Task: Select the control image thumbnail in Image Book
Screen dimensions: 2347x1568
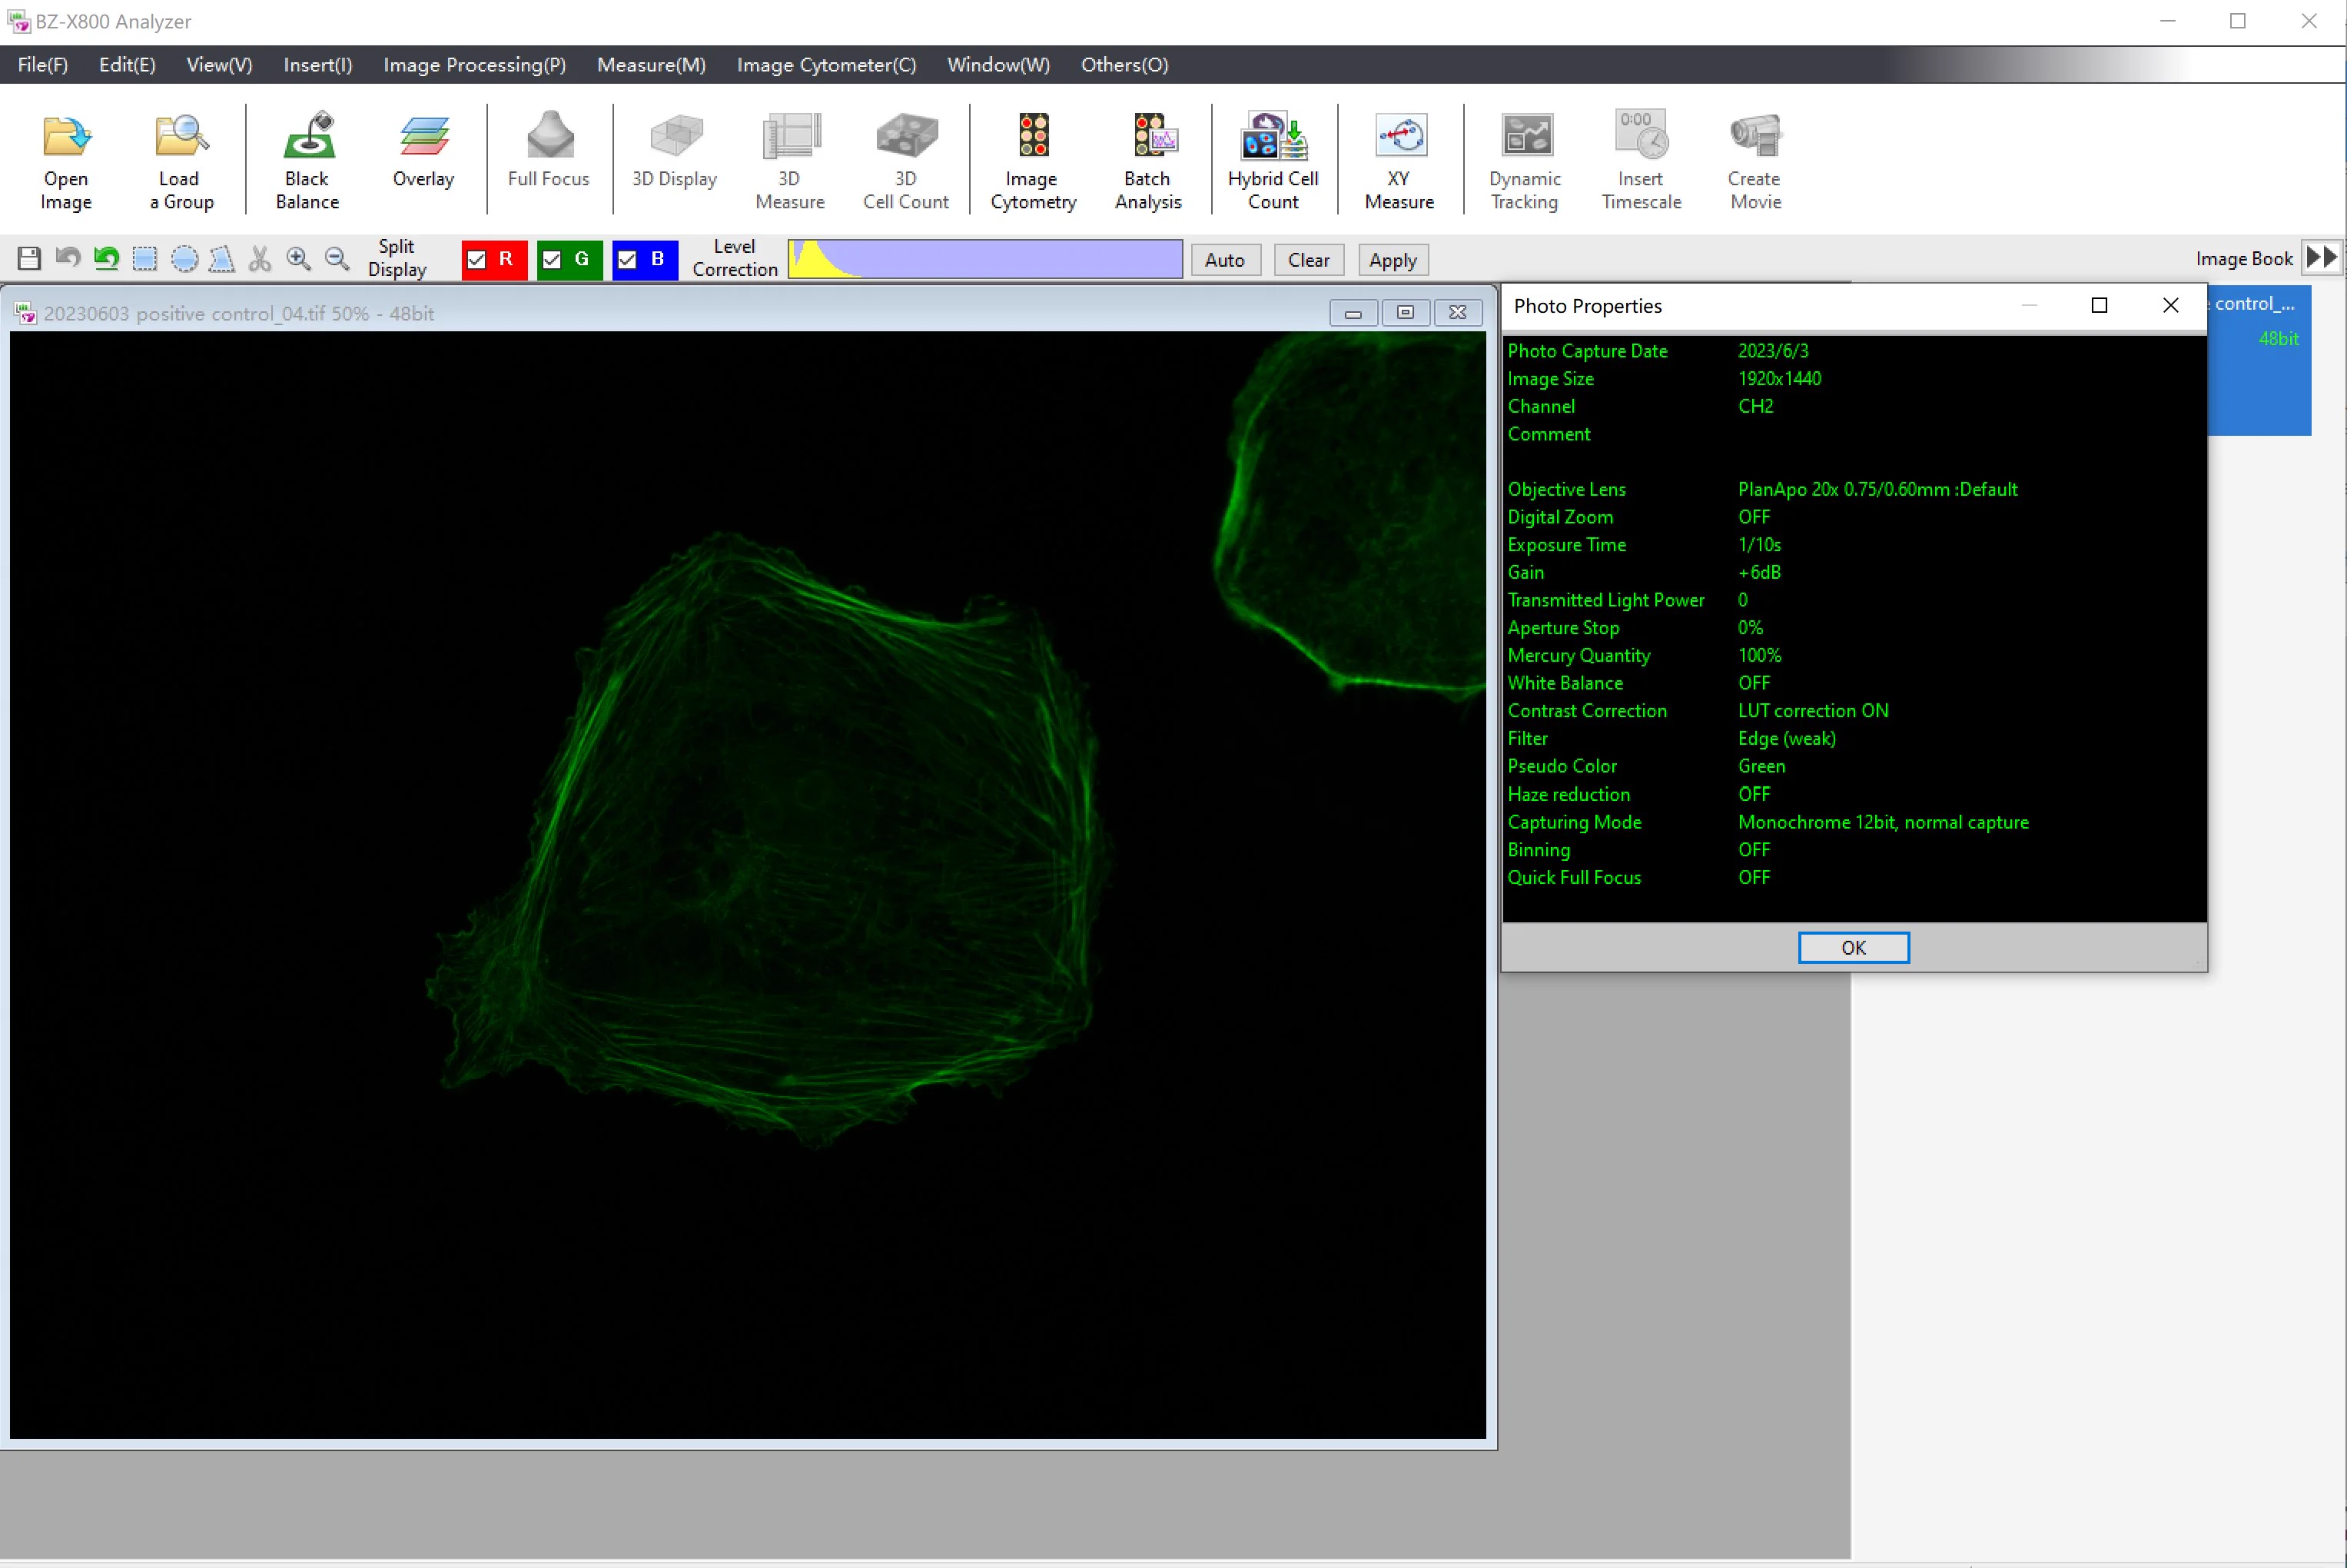Action: [2259, 360]
